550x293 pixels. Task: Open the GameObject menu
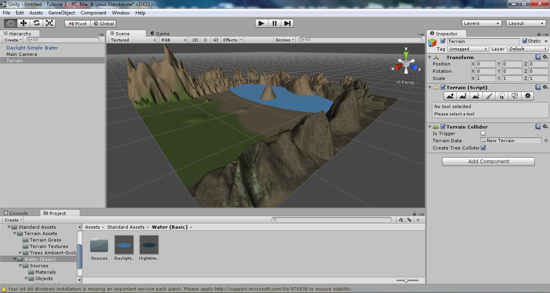click(61, 12)
